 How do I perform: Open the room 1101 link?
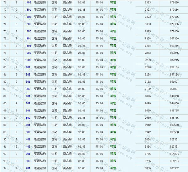(x=28, y=38)
